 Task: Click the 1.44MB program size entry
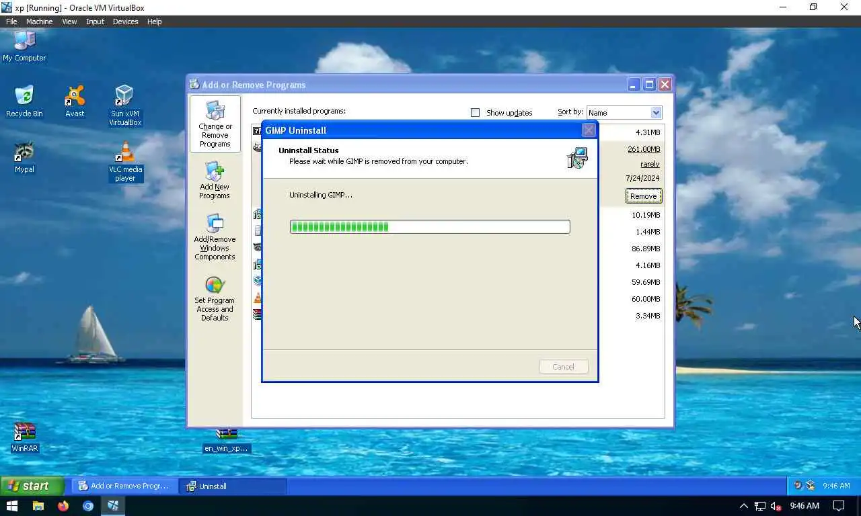648,232
